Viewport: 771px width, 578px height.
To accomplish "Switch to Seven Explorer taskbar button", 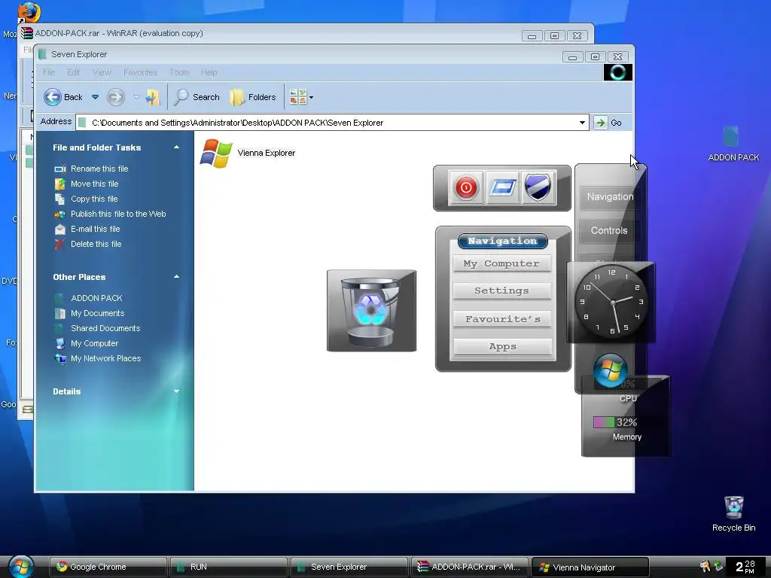I will 349,567.
